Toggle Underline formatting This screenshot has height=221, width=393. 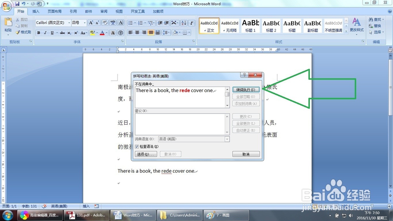(x=52, y=33)
